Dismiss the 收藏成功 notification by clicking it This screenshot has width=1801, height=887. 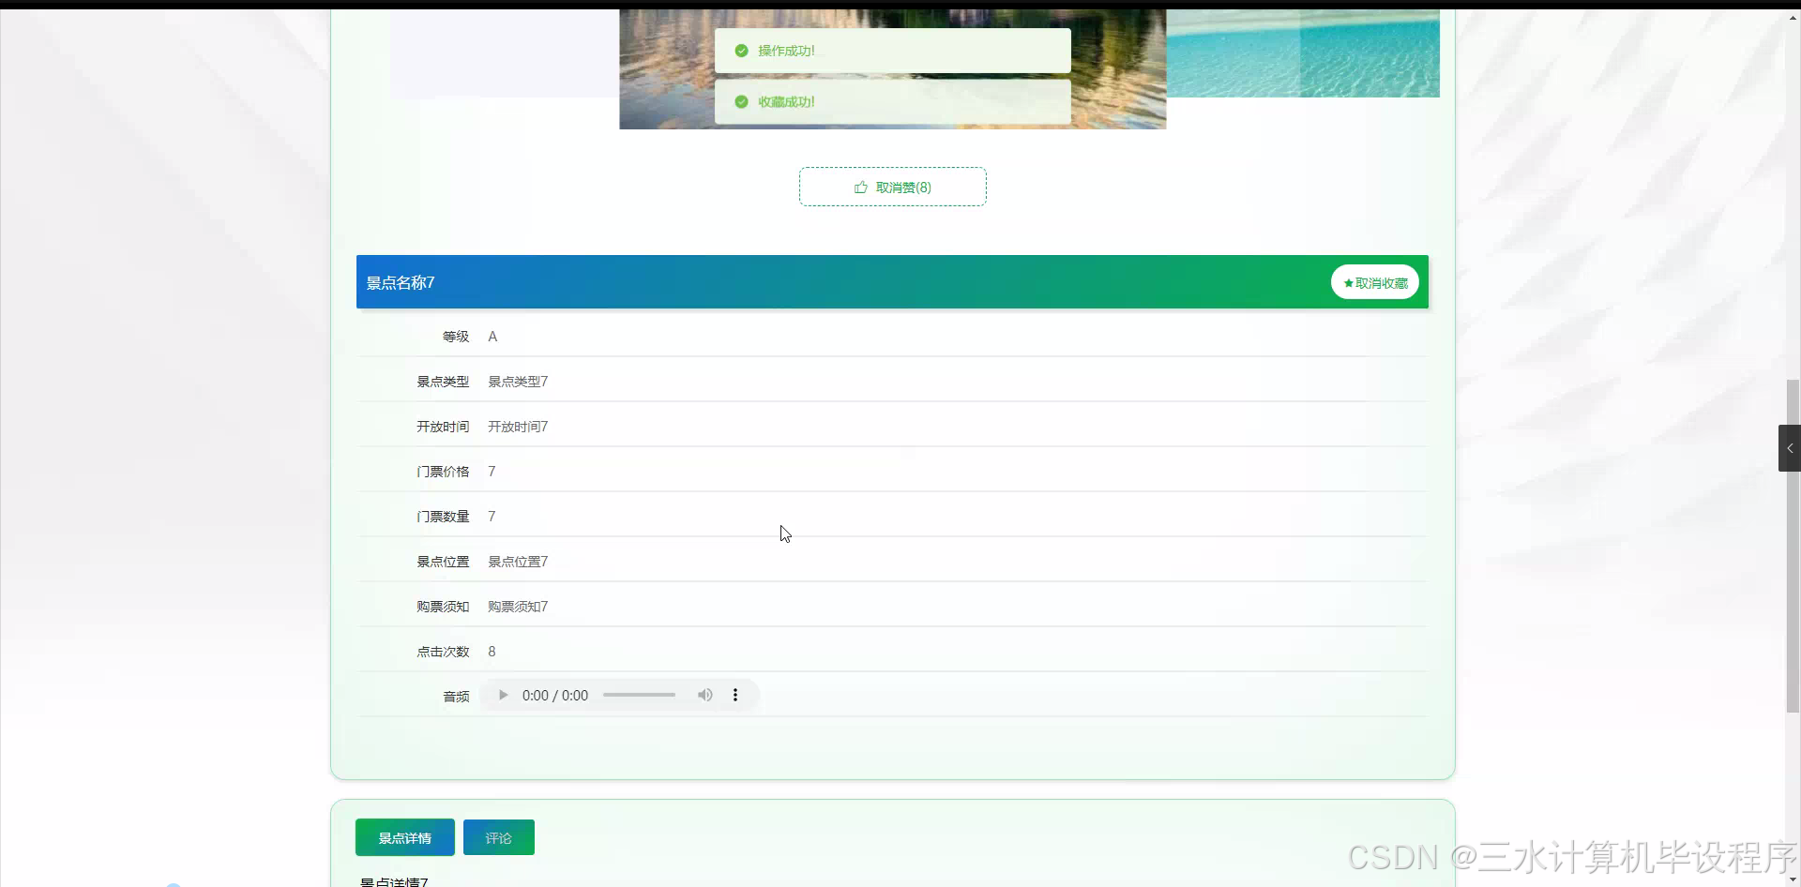[892, 102]
